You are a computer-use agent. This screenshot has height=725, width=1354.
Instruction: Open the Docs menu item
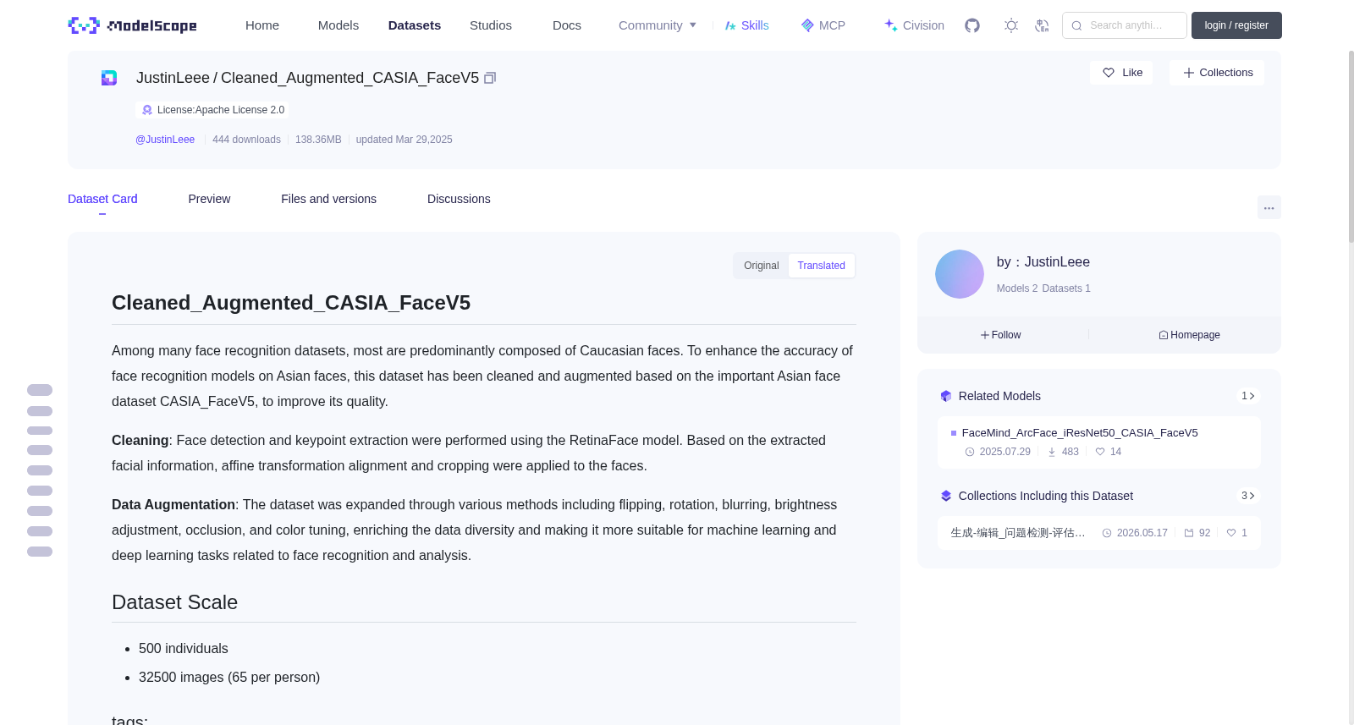click(x=567, y=25)
